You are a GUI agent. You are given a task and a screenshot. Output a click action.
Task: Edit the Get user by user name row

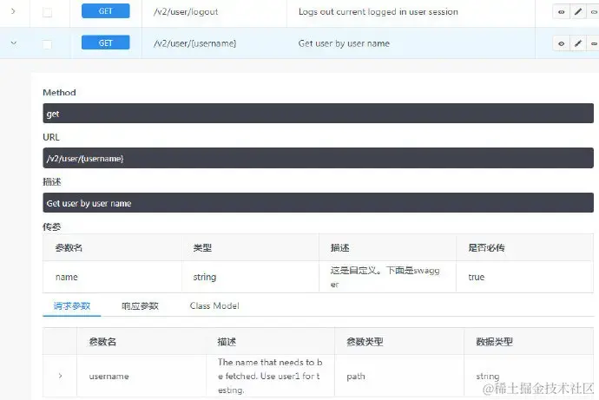578,43
